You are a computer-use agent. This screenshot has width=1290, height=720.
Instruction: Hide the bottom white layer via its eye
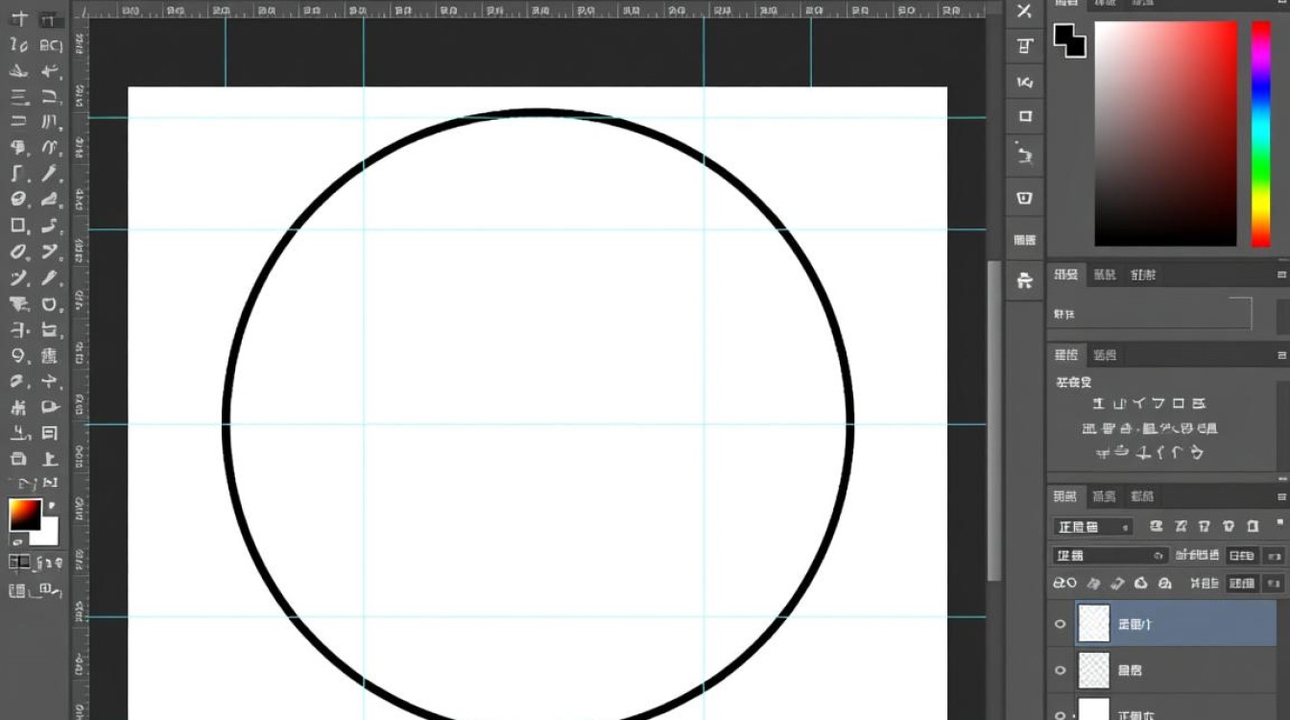click(x=1061, y=714)
